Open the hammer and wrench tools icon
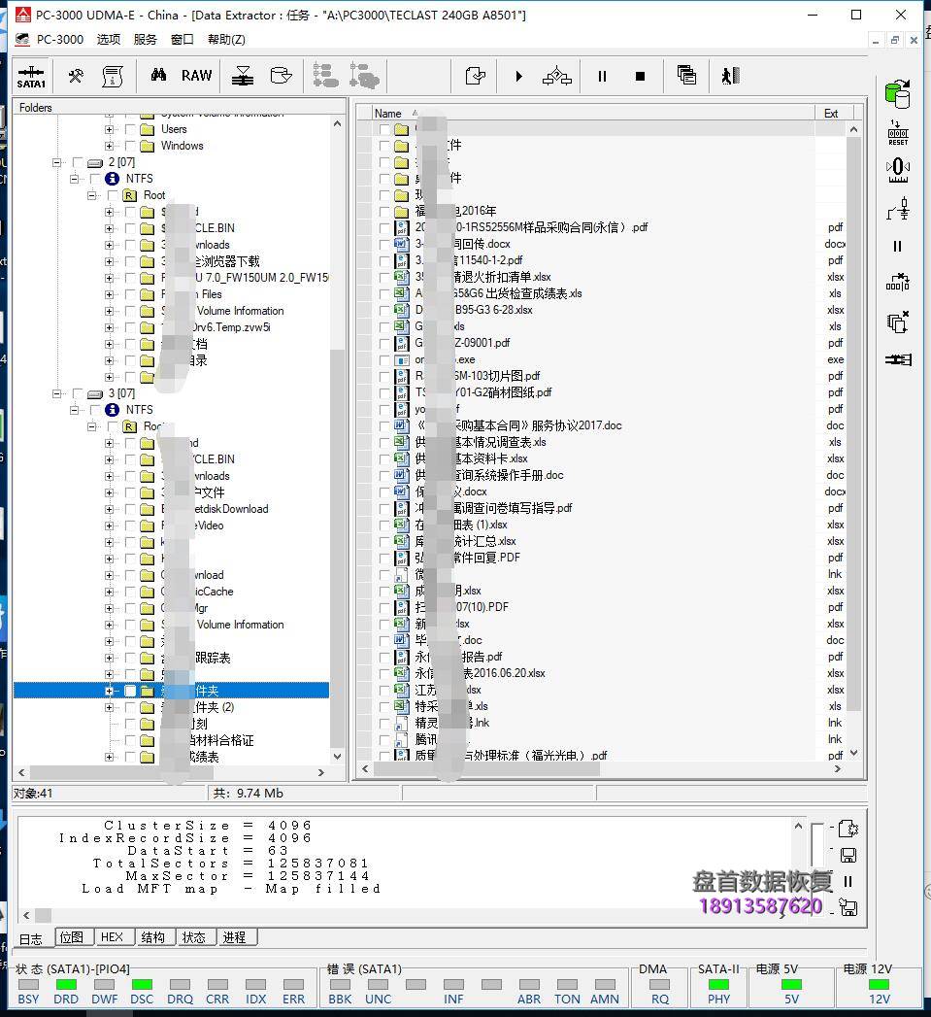 [76, 76]
